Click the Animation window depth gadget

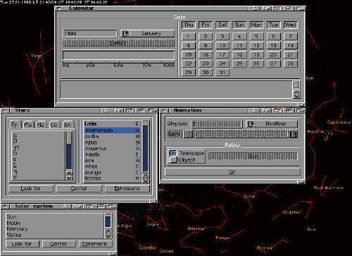[x=300, y=110]
